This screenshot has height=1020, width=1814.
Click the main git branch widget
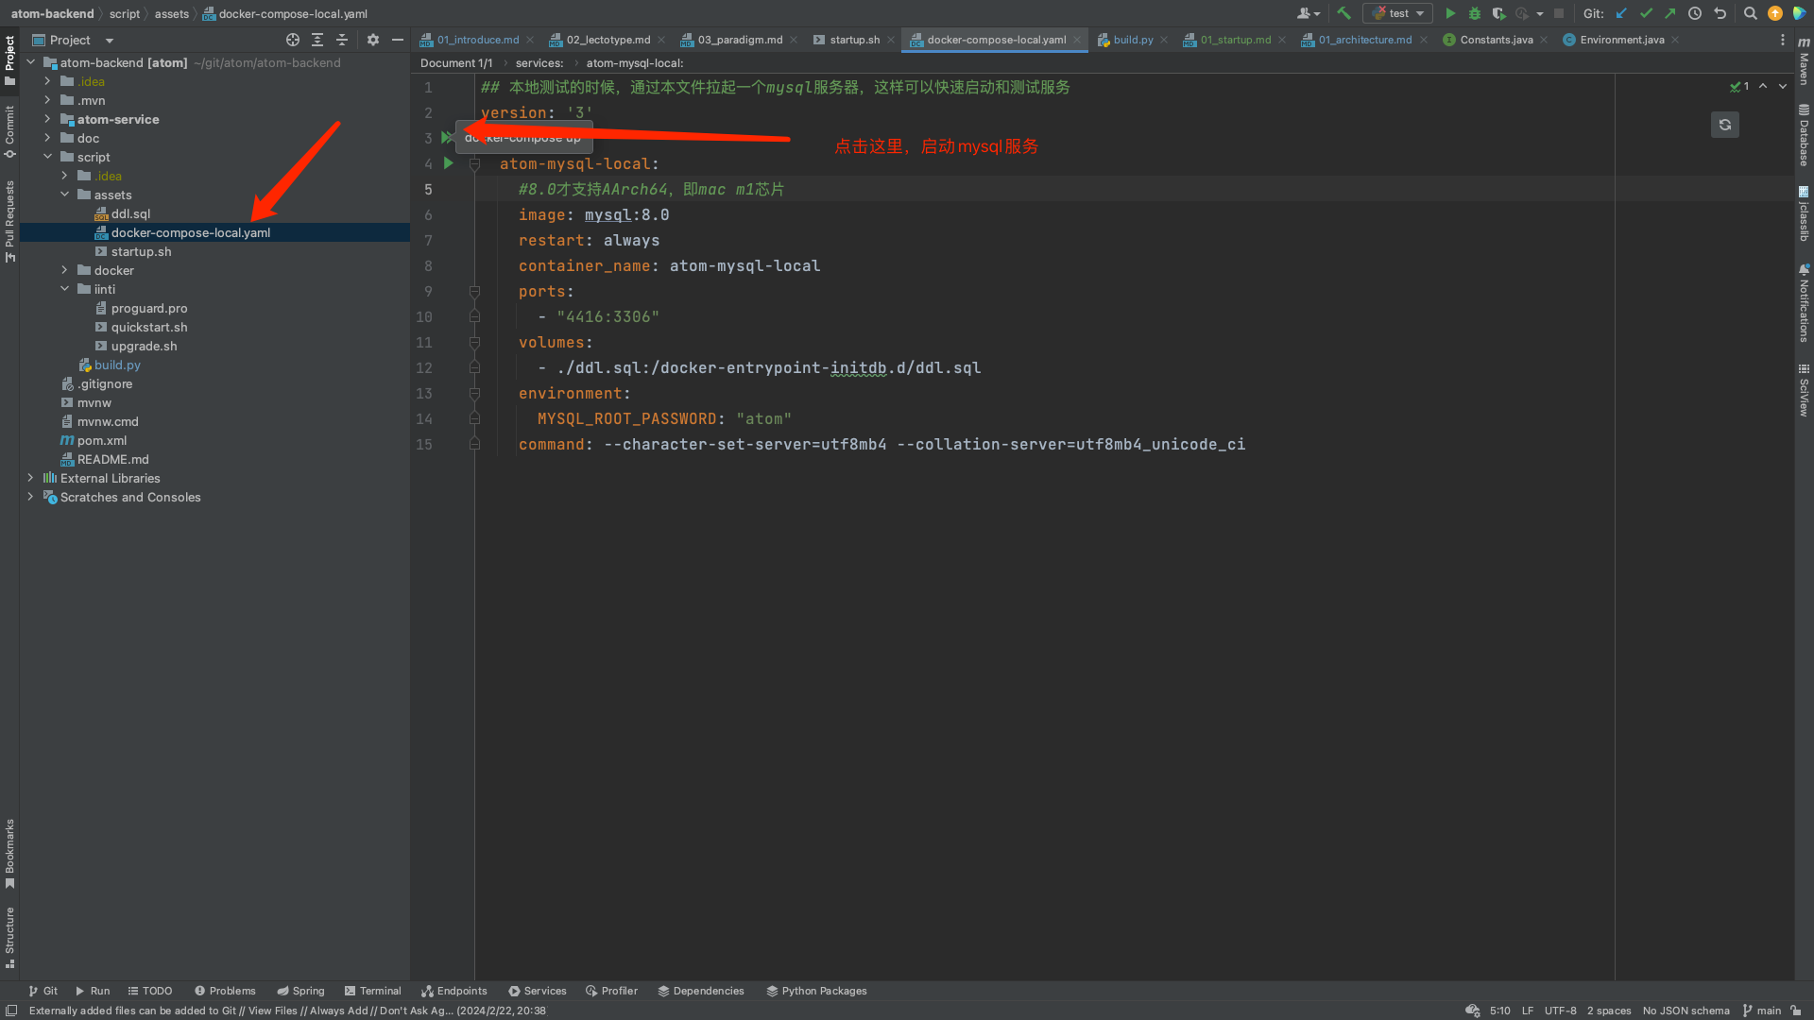(x=1762, y=1011)
